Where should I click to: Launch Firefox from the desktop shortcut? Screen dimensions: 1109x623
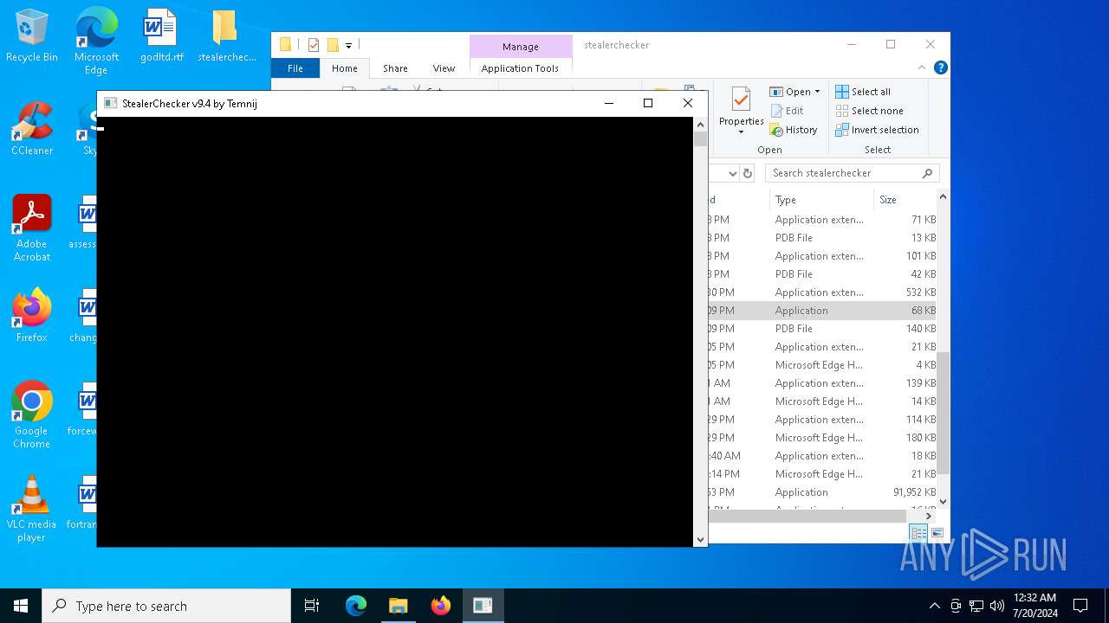[32, 316]
